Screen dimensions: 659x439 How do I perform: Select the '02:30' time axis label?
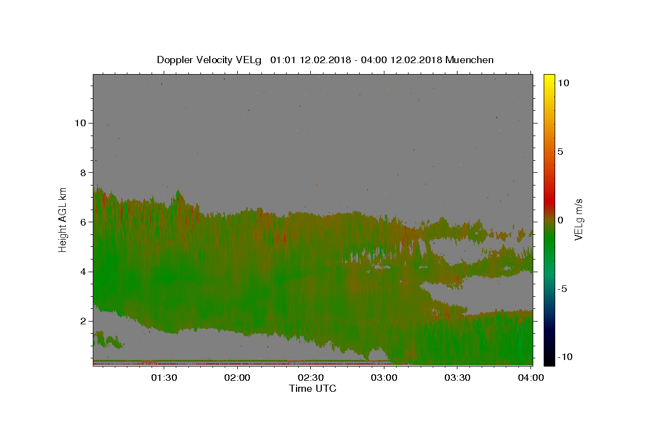[310, 378]
